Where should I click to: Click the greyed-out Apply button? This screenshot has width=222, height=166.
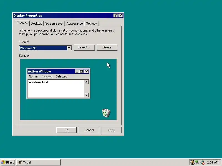coord(111,130)
